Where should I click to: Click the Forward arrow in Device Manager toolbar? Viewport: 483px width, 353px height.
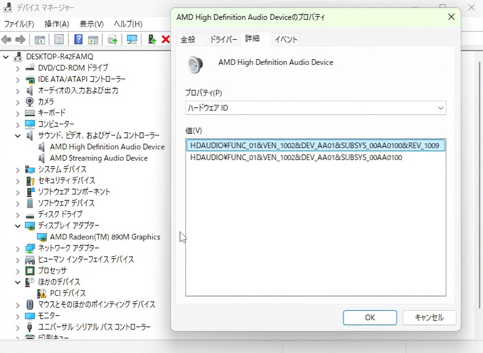pyautogui.click(x=20, y=40)
